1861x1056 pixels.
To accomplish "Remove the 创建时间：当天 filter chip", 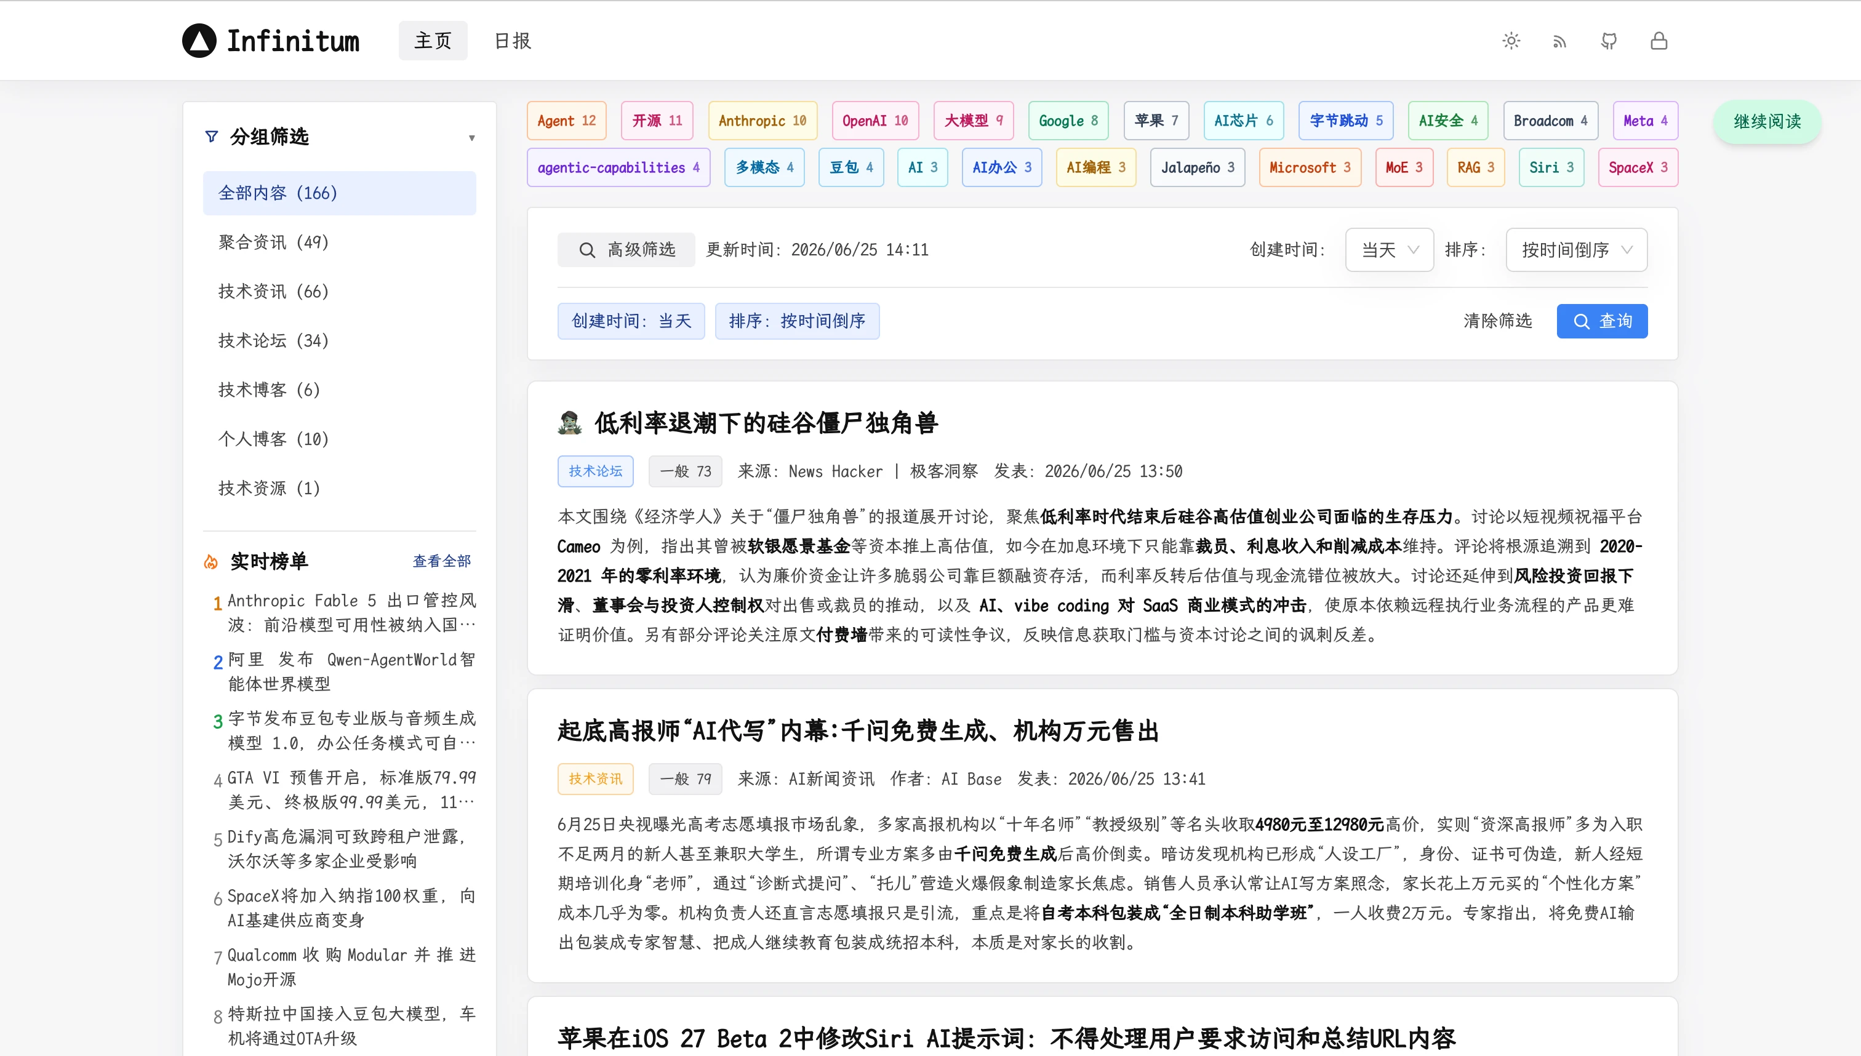I will click(x=631, y=321).
